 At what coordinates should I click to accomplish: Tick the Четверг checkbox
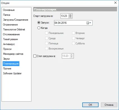(74, 38)
